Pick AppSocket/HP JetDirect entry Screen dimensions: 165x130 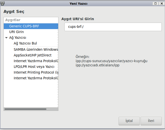point(33,55)
